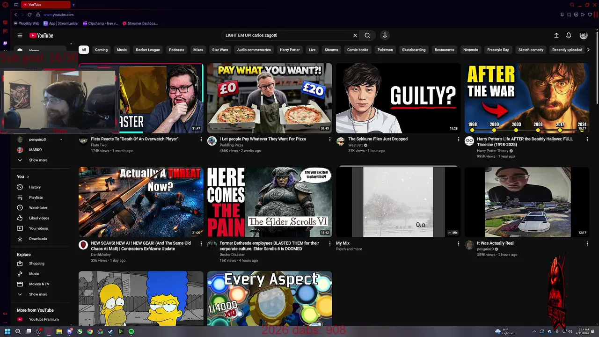Open the Windows Start button
The height and width of the screenshot is (337, 599).
pyautogui.click(x=7, y=331)
